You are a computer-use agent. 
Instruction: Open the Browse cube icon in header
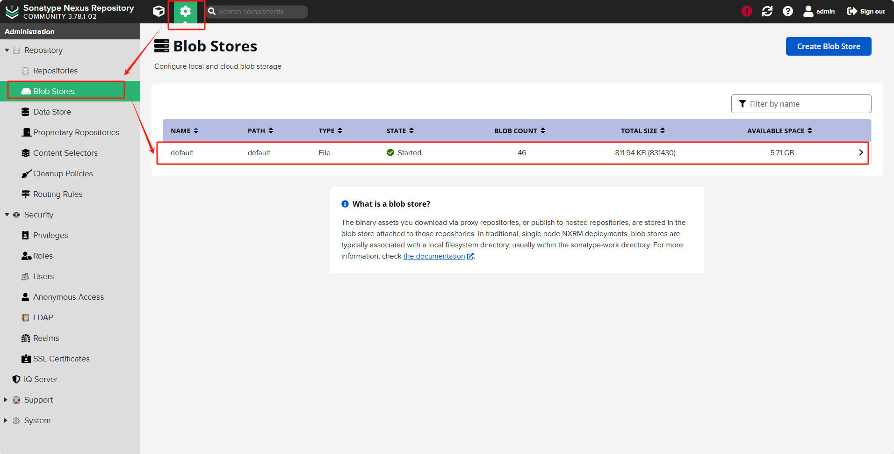click(159, 11)
